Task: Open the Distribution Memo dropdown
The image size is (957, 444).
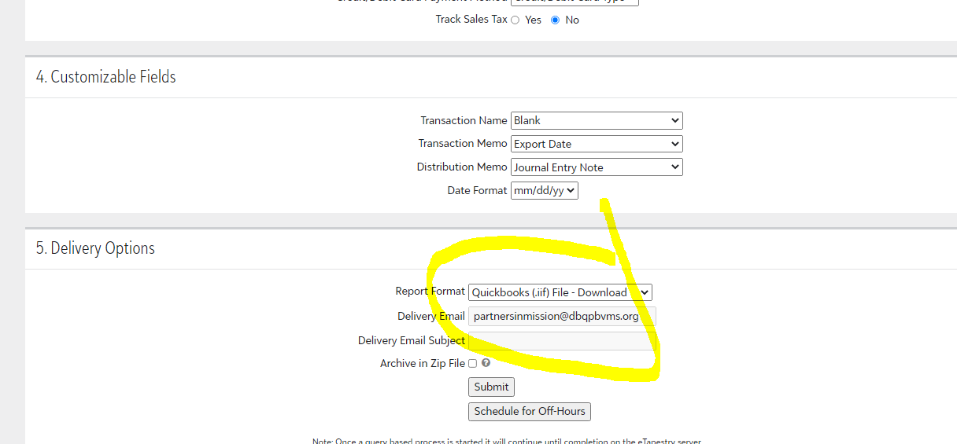Action: [597, 167]
